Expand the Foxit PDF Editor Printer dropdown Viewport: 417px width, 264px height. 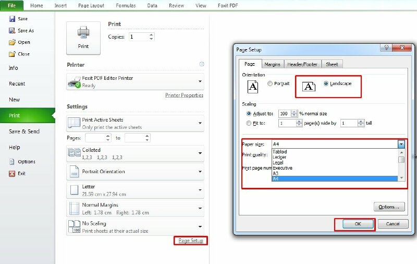tap(200, 81)
